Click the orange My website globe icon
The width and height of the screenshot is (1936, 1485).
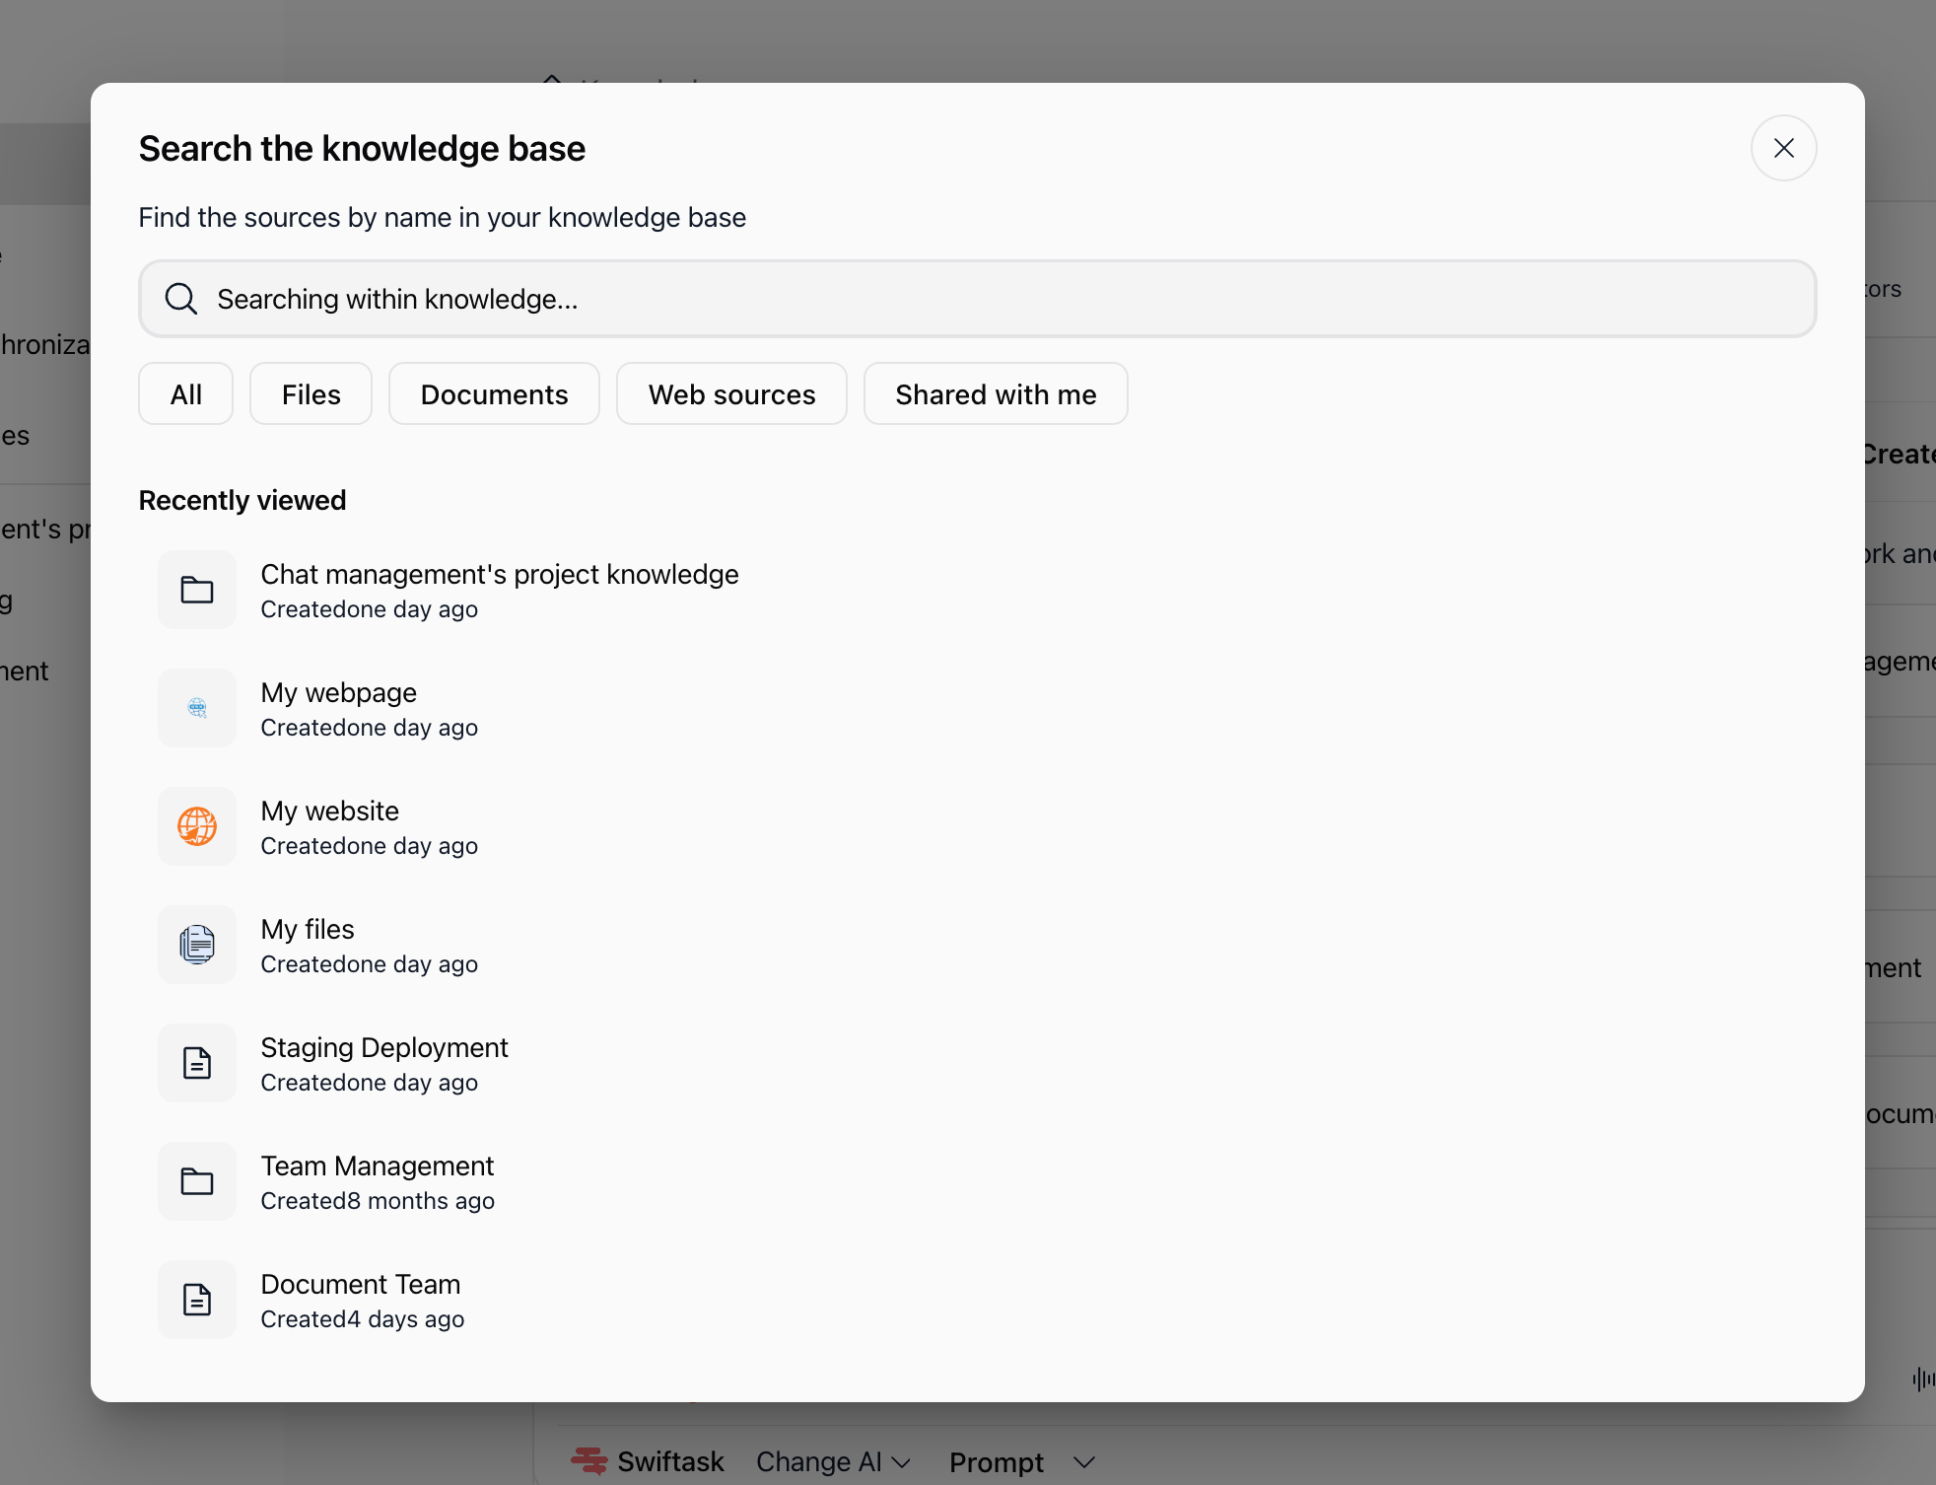pos(197,826)
